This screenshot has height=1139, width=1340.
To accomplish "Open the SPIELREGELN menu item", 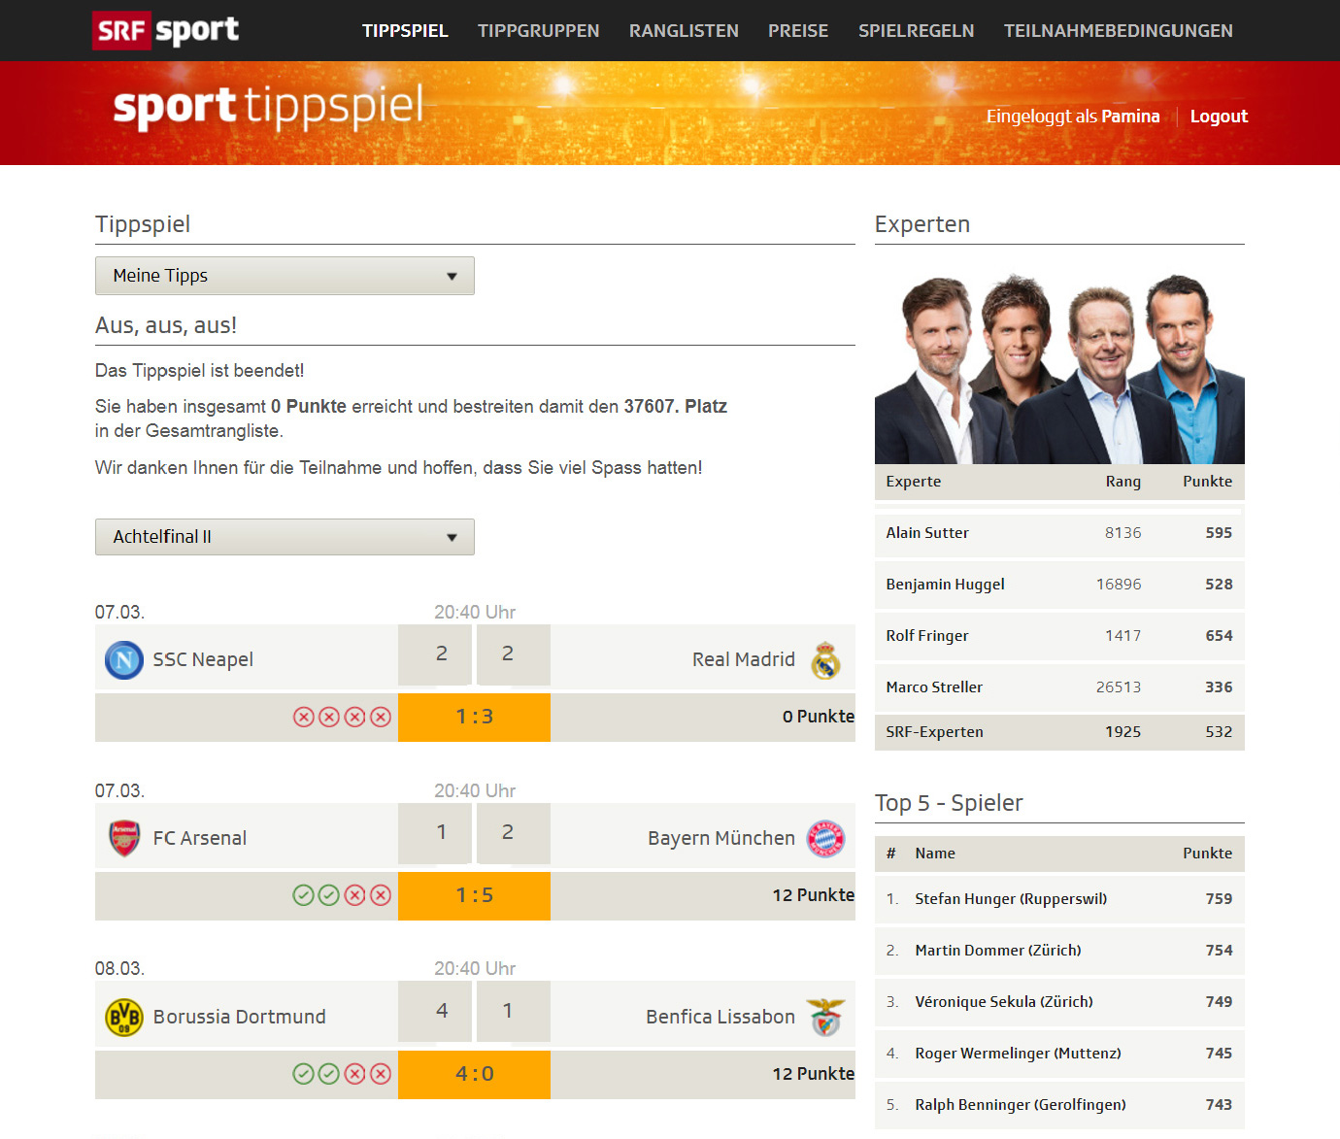I will tap(917, 31).
